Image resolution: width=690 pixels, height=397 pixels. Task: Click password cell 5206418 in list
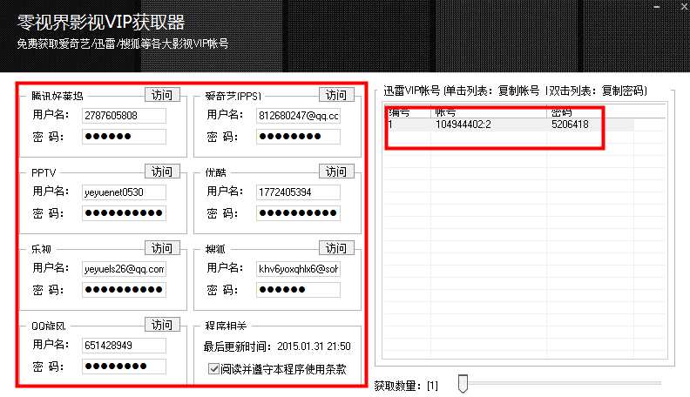[x=570, y=124]
